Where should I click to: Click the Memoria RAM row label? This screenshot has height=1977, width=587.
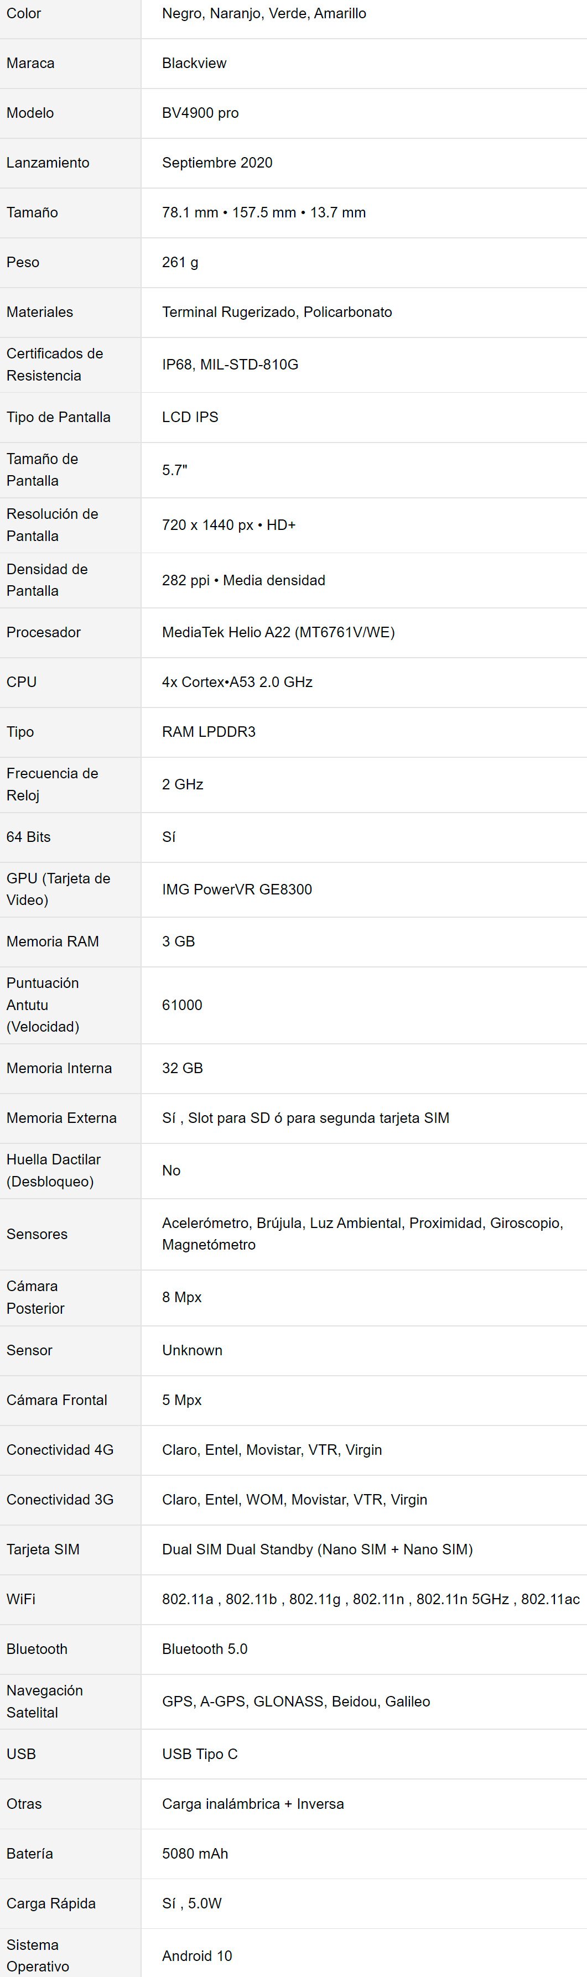pos(53,941)
